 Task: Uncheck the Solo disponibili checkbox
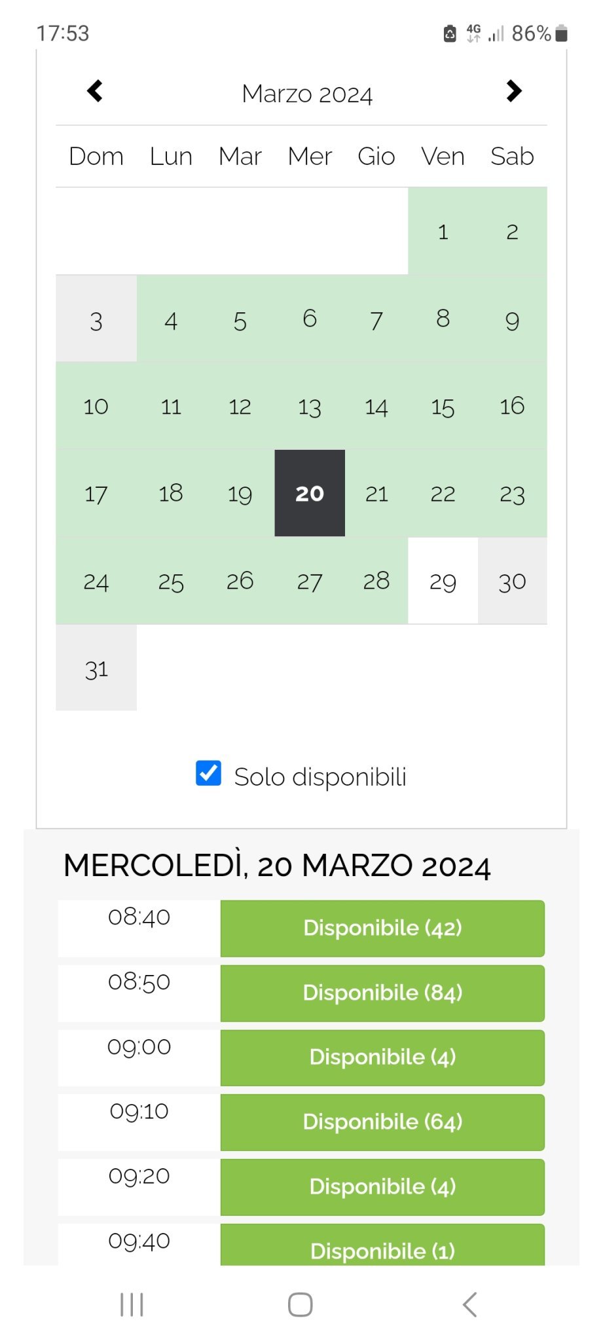[208, 773]
